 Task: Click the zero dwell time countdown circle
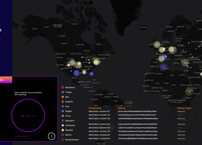point(28,116)
